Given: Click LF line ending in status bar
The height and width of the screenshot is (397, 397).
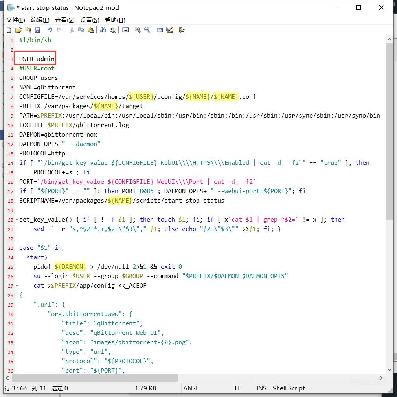Looking at the screenshot, I should [x=238, y=388].
